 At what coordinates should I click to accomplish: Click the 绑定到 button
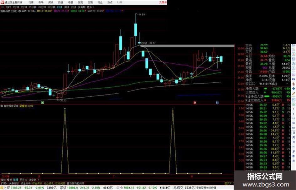[x=33, y=180]
